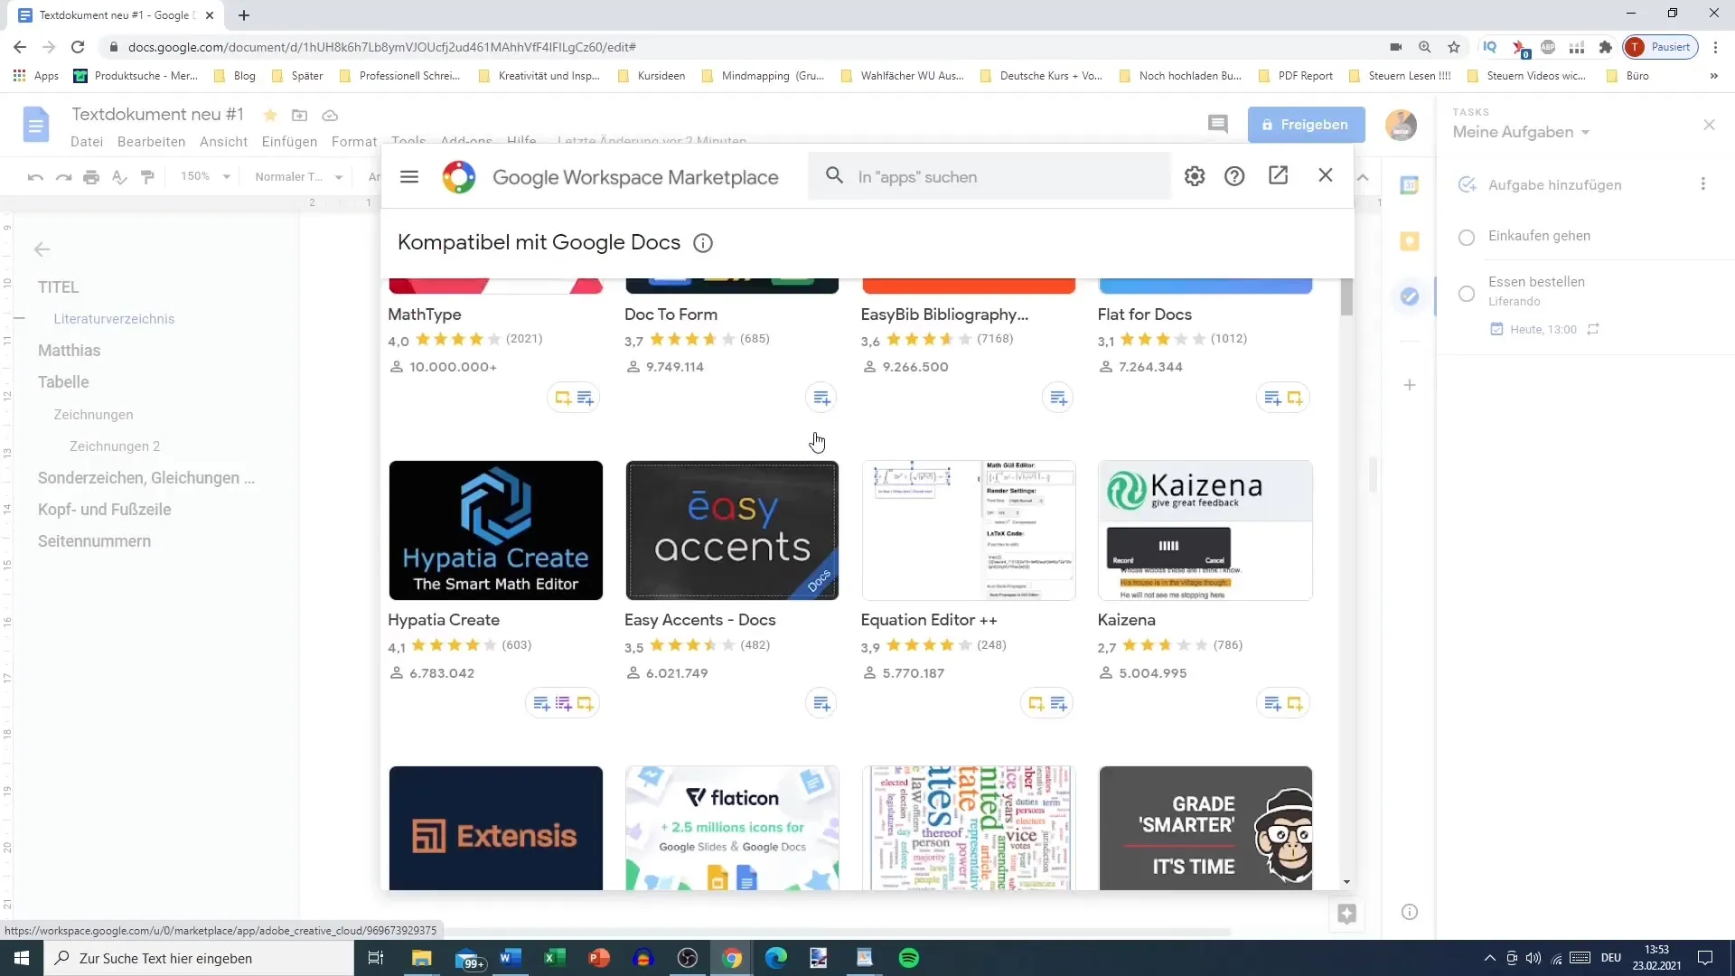This screenshot has height=976, width=1735.
Task: Click Google Workspace Marketplace logo
Action: tap(459, 177)
